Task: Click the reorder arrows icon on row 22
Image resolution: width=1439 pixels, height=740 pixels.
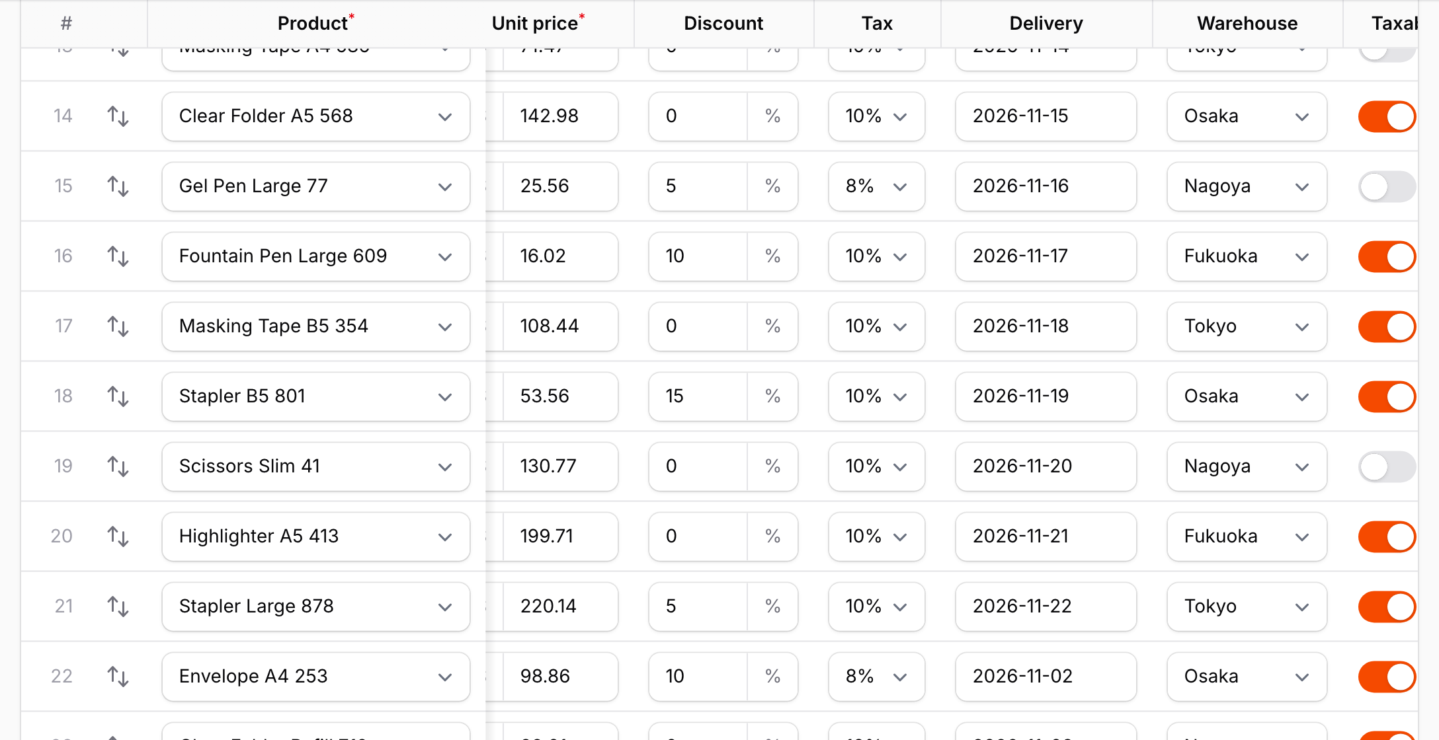Action: tap(118, 677)
